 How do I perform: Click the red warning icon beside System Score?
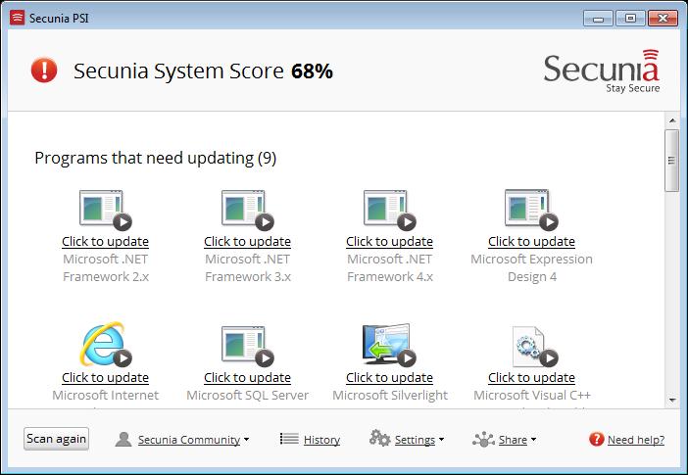[44, 71]
